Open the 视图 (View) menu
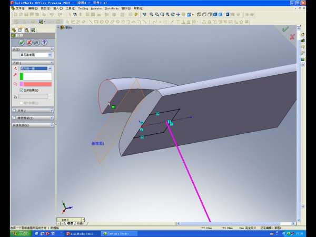316x237 pixels. [45, 8]
